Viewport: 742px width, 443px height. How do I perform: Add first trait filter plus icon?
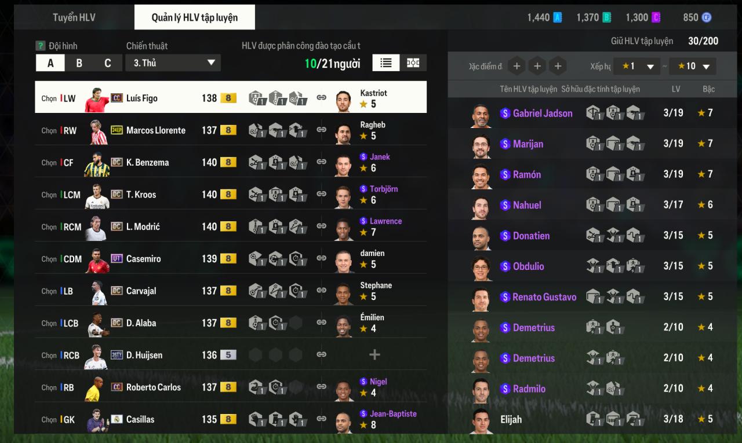[x=517, y=66]
